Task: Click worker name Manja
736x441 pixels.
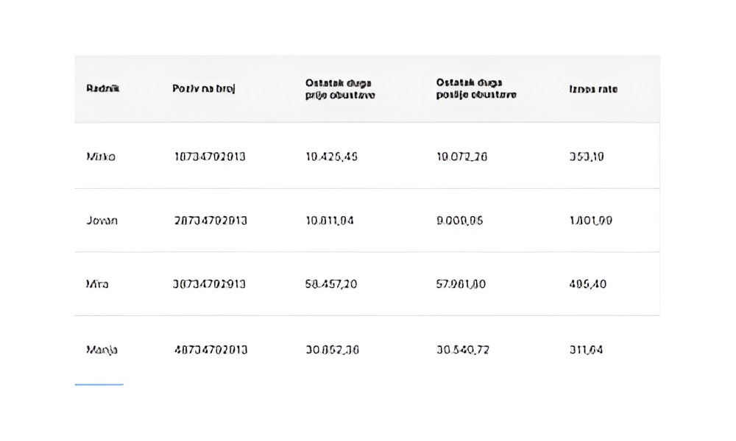Action: (102, 350)
